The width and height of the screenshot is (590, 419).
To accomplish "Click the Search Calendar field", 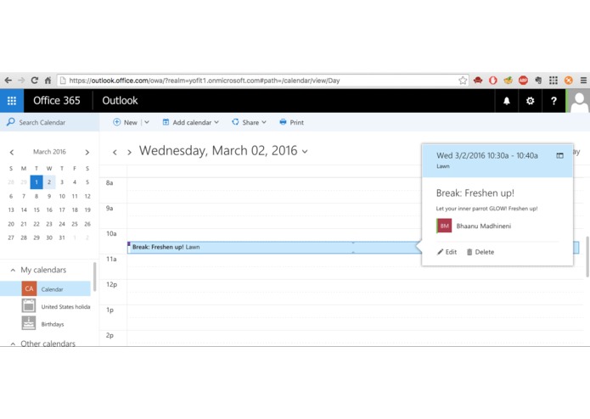I will pyautogui.click(x=50, y=122).
